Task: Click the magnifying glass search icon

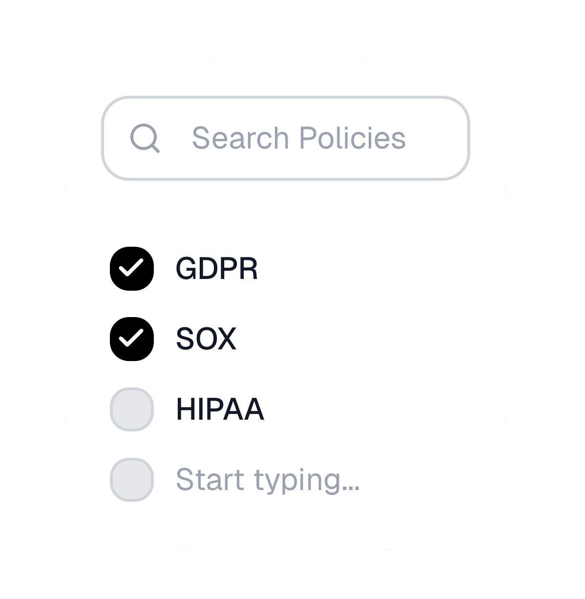Action: (x=145, y=138)
